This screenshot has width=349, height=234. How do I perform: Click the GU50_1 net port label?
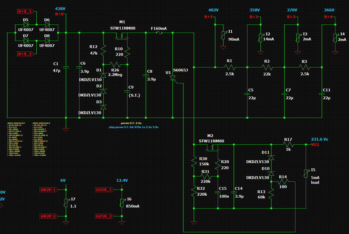(104, 190)
